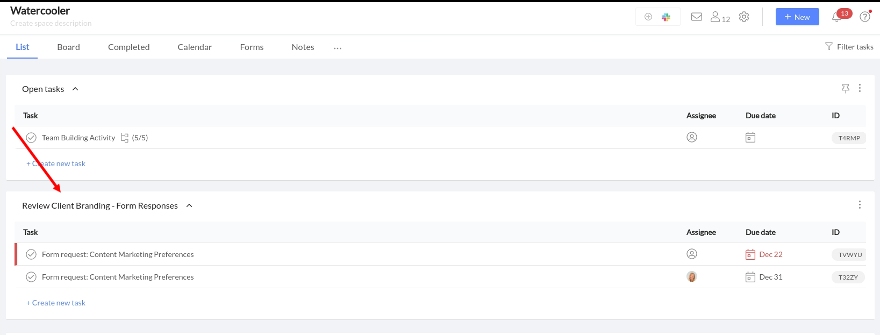Open the Notes tab
Image resolution: width=880 pixels, height=335 pixels.
(x=303, y=47)
